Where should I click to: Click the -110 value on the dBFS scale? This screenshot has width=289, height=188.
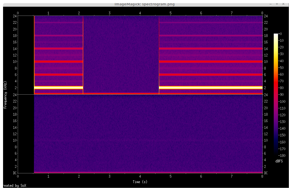click(282, 108)
